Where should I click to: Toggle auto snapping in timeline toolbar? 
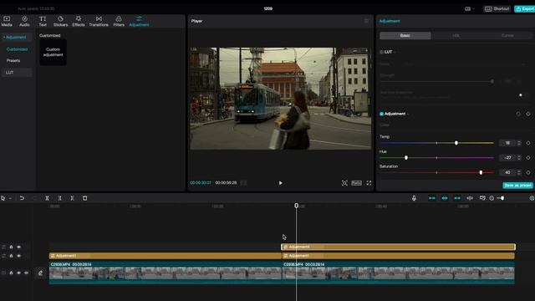coord(445,198)
